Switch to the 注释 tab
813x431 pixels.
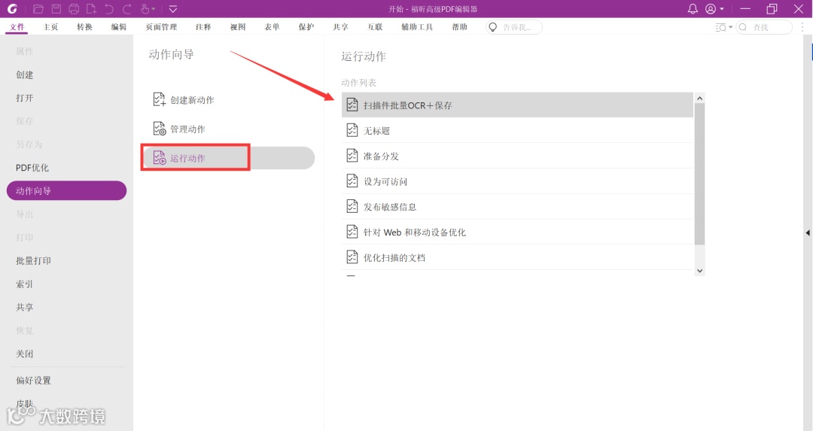203,27
